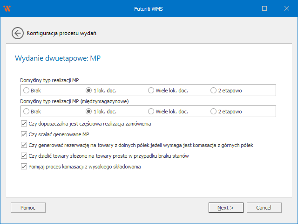Click the Next button
Screen dimensions: 298x224
(226, 208)
